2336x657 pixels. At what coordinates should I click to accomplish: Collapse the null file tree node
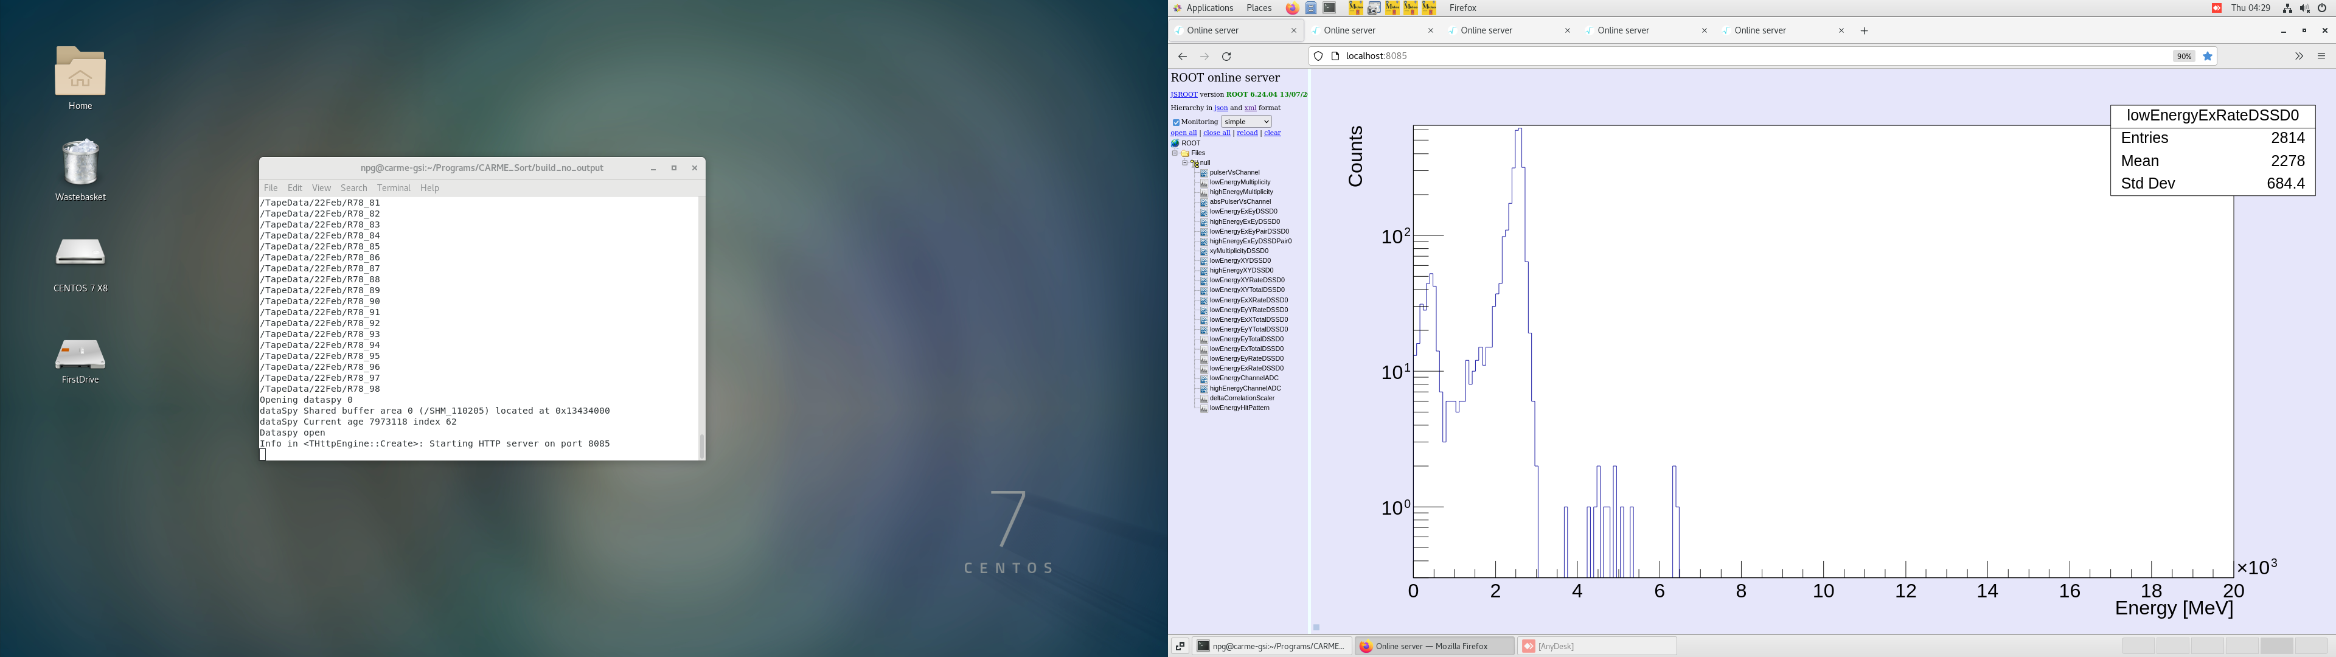click(x=1184, y=164)
